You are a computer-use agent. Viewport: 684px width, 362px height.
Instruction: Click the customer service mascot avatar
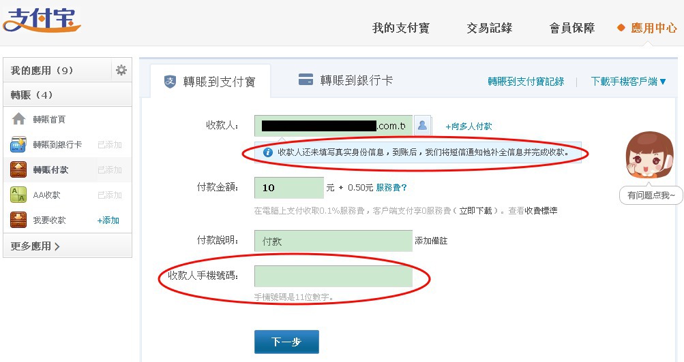coord(649,155)
